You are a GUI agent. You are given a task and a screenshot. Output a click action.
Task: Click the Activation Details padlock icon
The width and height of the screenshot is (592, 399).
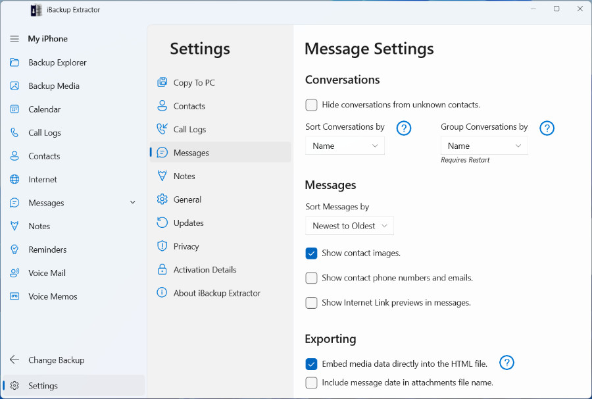[162, 270]
